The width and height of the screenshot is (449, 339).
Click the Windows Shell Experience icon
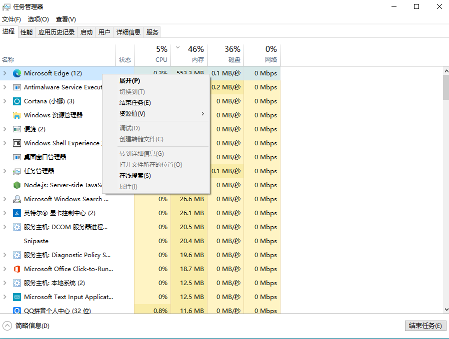17,143
